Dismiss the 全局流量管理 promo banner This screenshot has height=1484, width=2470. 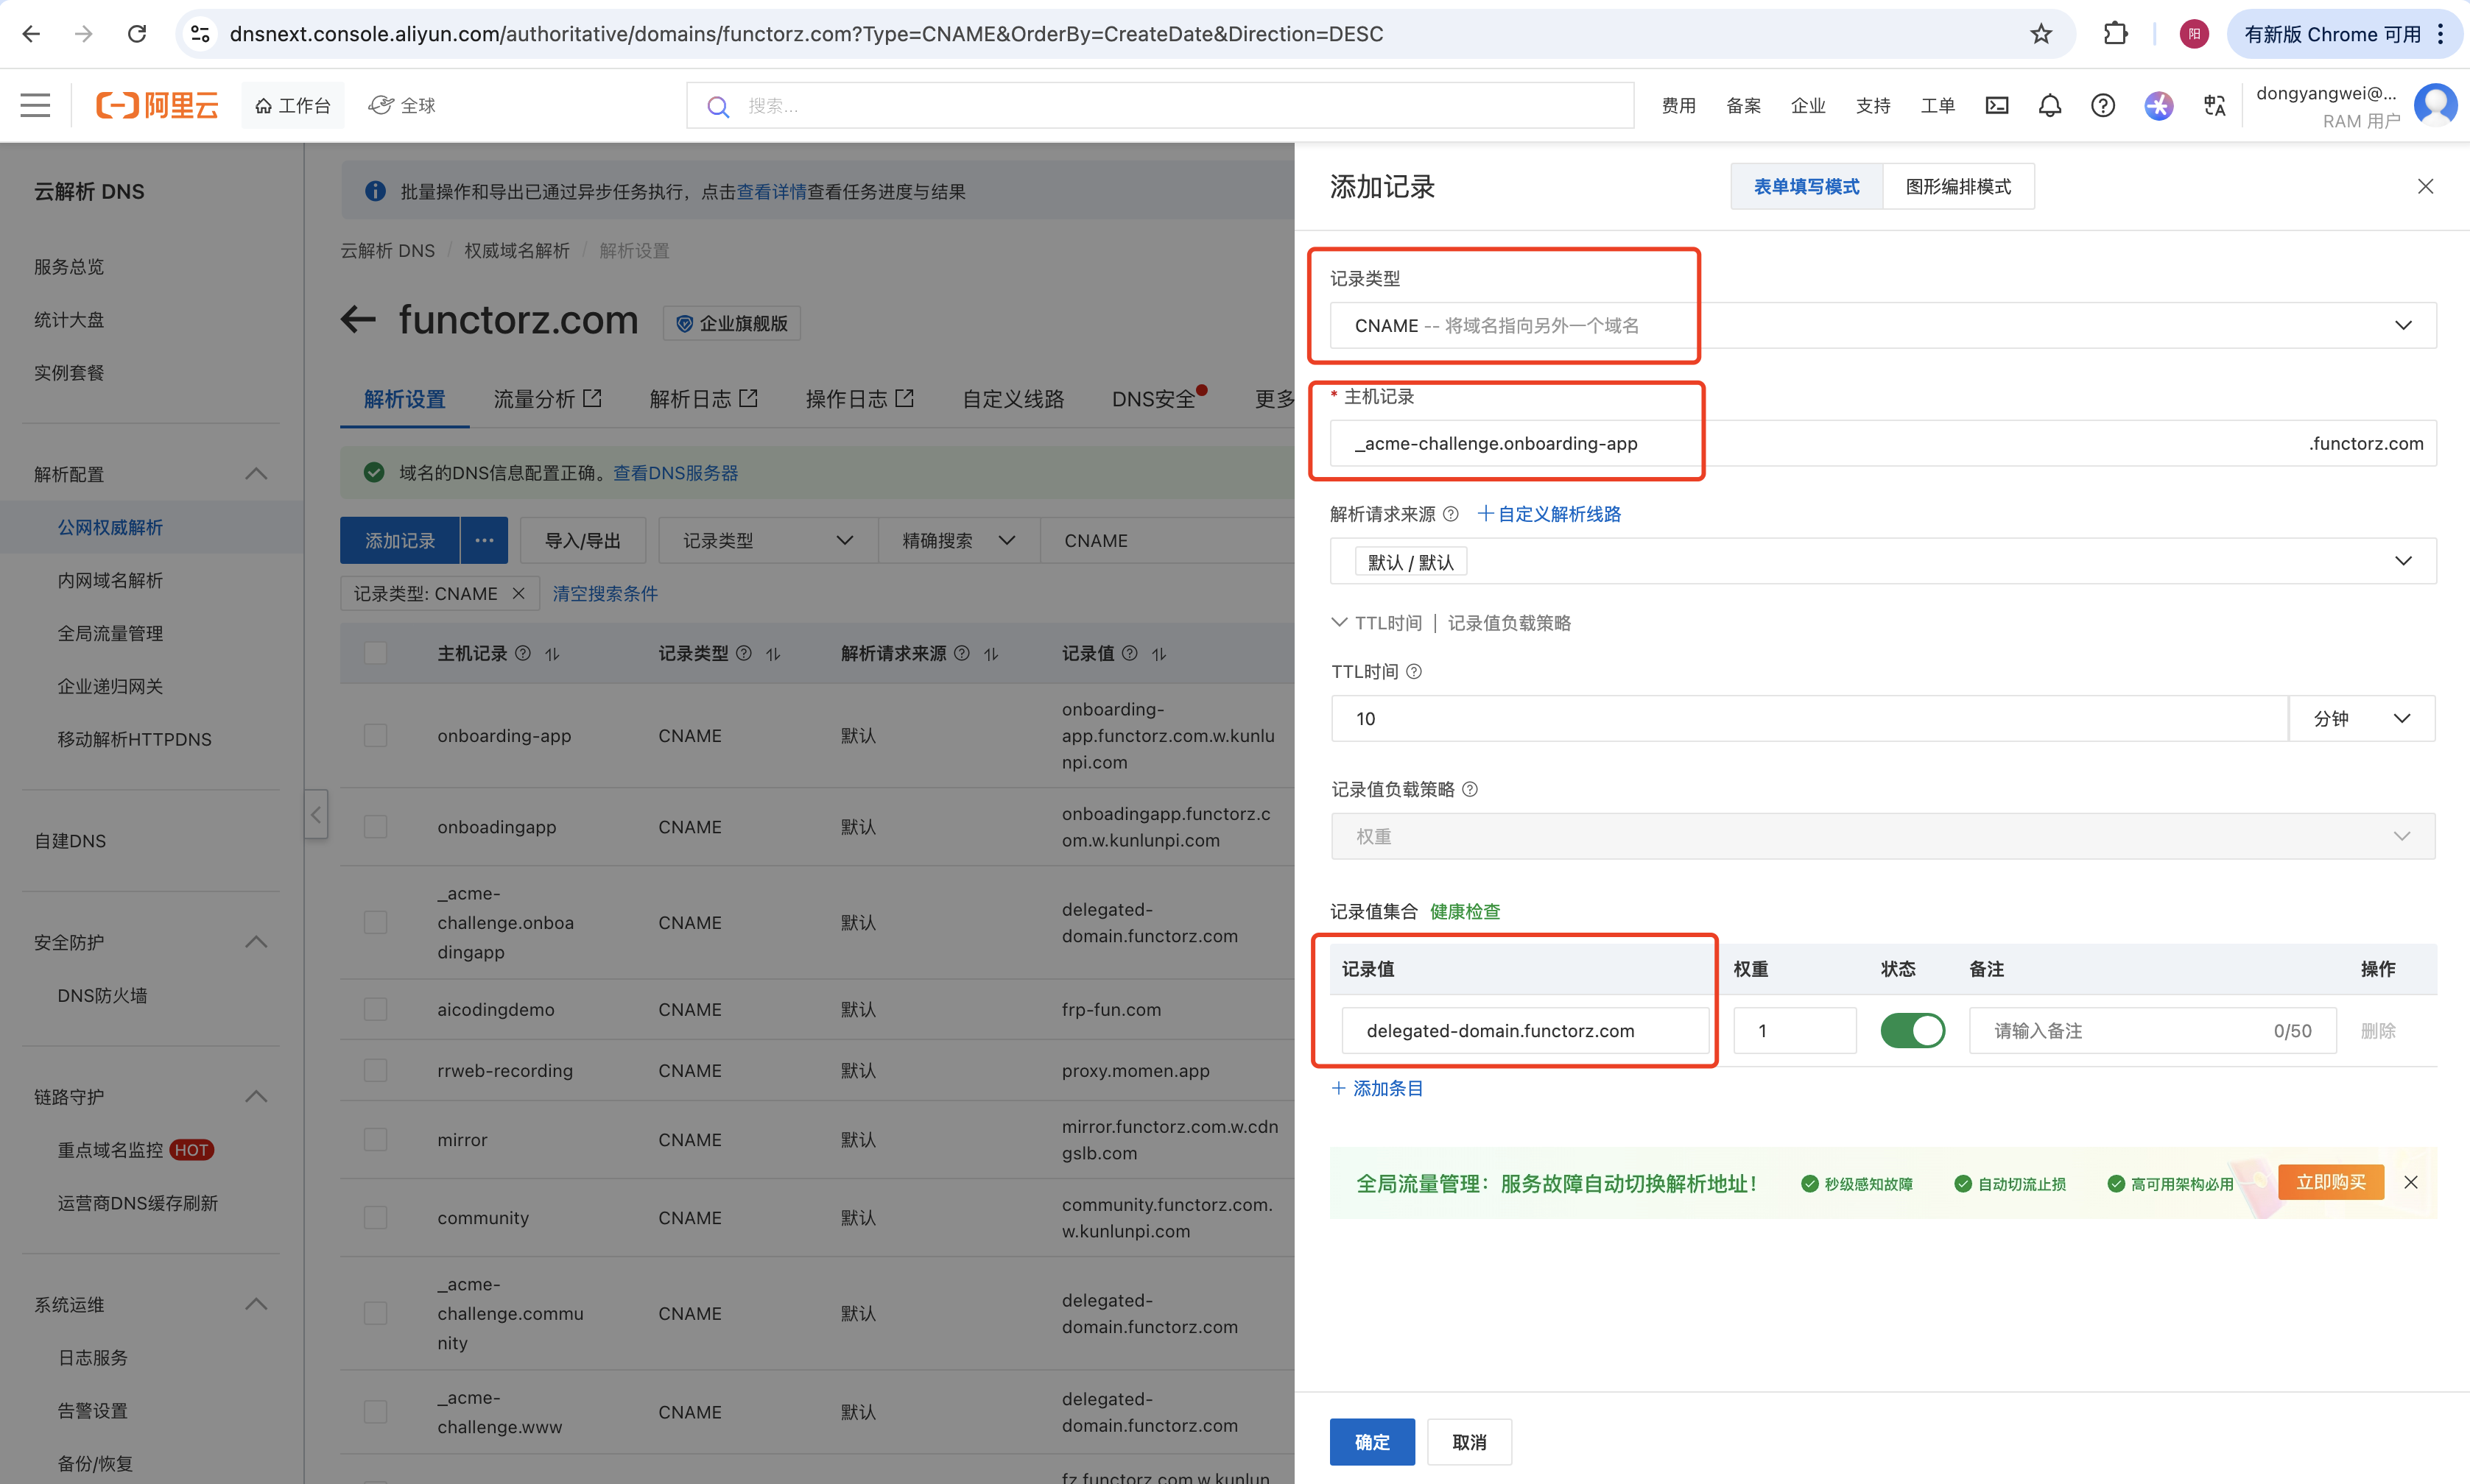click(2411, 1183)
